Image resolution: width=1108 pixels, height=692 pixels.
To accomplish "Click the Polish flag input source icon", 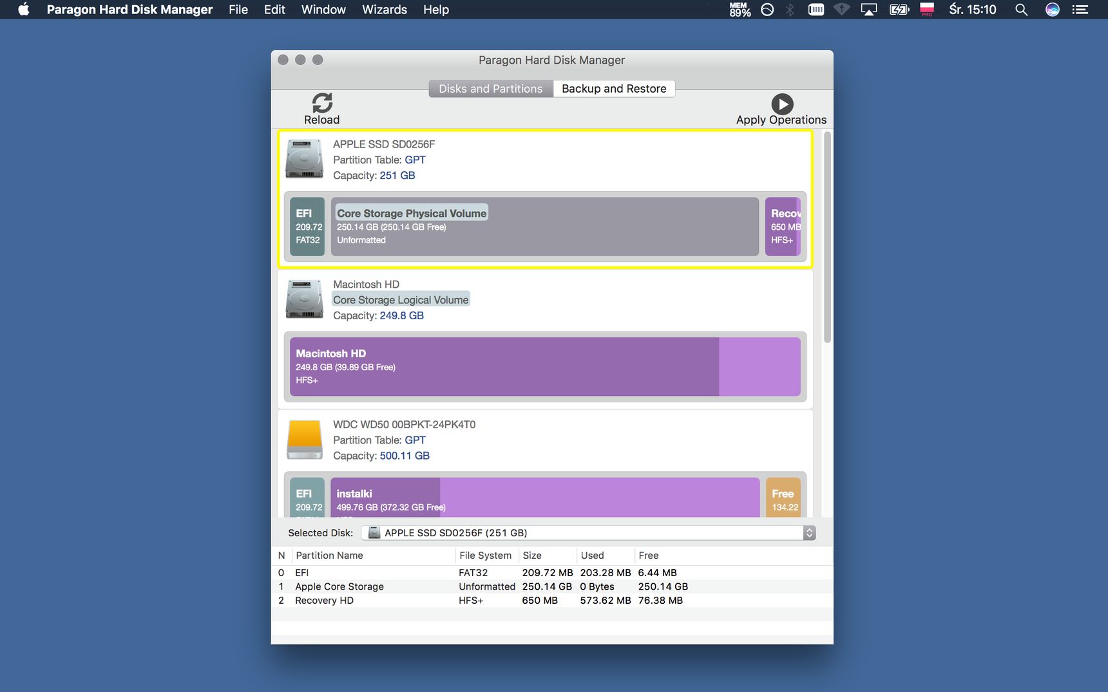I will pyautogui.click(x=927, y=10).
